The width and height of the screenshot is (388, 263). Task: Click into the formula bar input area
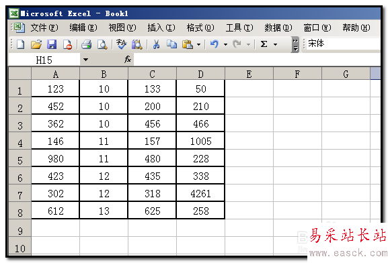257,60
